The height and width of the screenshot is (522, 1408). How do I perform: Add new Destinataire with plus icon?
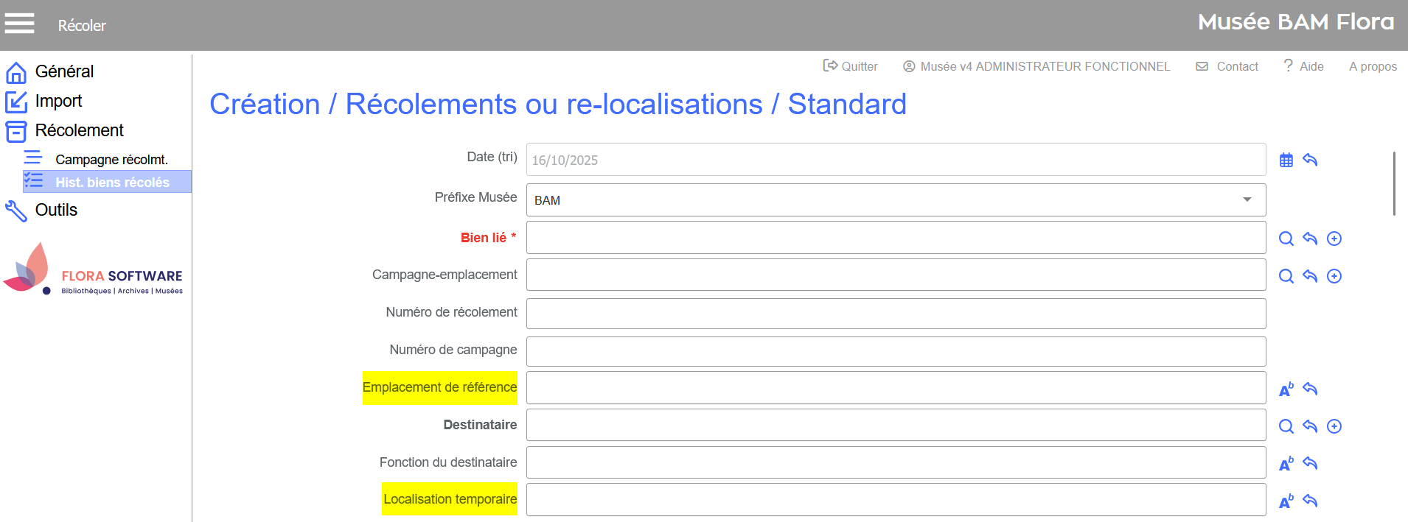coord(1334,426)
